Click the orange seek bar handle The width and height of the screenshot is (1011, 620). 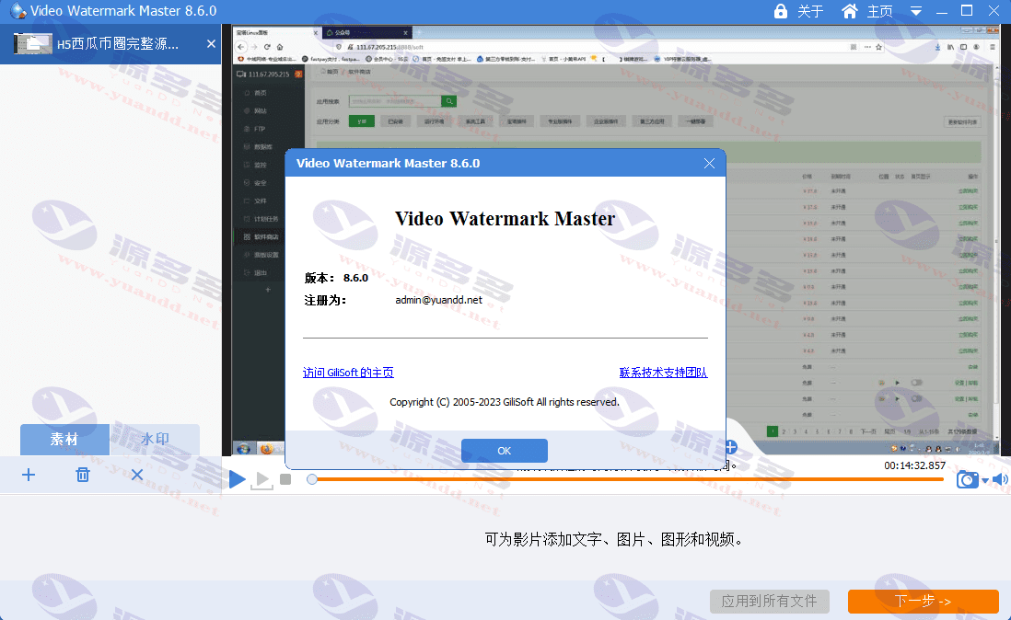tap(312, 479)
